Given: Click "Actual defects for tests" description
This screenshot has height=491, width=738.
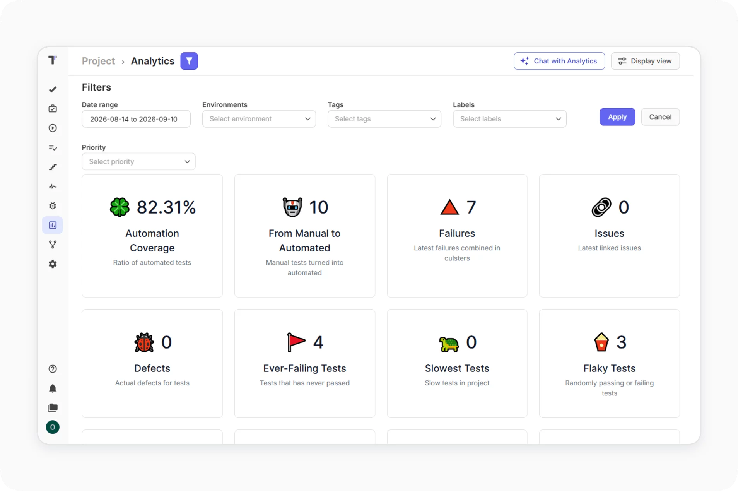Looking at the screenshot, I should (x=152, y=383).
